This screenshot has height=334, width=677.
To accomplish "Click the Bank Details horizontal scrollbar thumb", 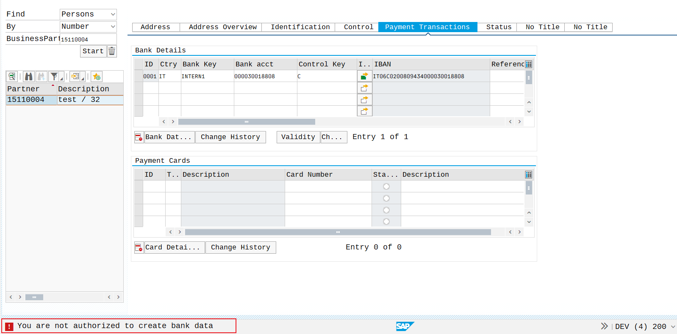I will click(247, 122).
